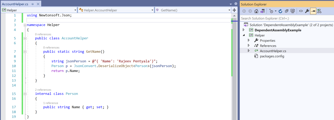Pin the AccountHelper.cs tab
The width and height of the screenshot is (334, 120).
coord(33,4)
